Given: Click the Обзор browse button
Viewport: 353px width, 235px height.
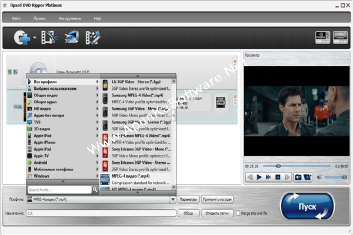Looking at the screenshot, I should (x=189, y=213).
